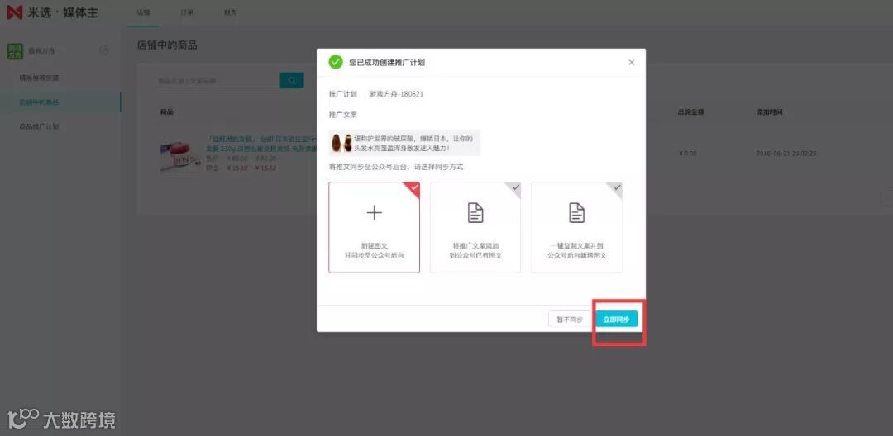Click the timestamp 2018-06-21 in product row
Image resolution: width=893 pixels, height=436 pixels.
[786, 154]
